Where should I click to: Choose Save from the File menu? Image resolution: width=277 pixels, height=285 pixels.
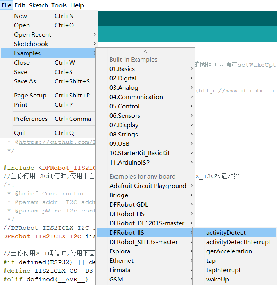48,72
